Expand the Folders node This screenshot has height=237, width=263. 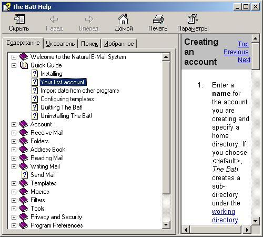pos(14,141)
